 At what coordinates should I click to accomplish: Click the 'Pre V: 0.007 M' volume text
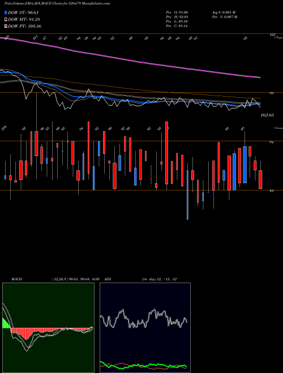tap(224, 17)
